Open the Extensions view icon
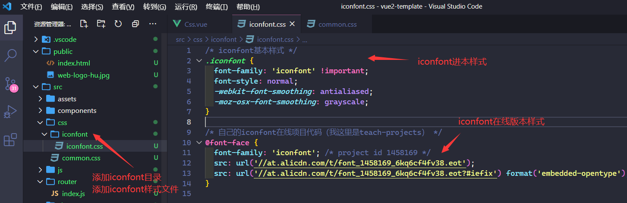627x203 pixels. click(10, 140)
